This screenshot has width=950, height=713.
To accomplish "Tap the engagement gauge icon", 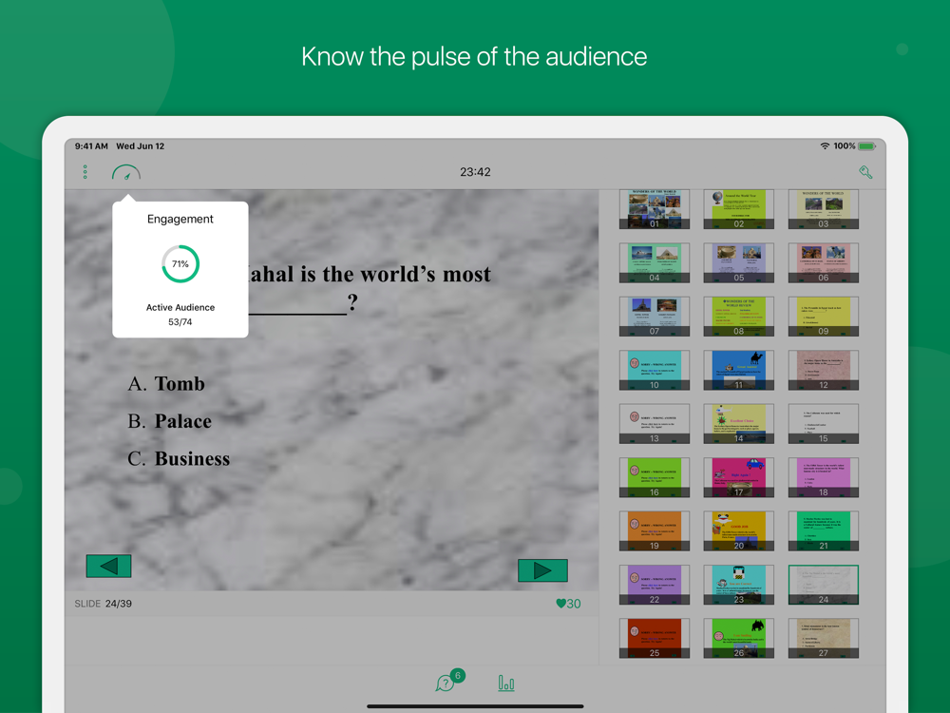I will [126, 173].
